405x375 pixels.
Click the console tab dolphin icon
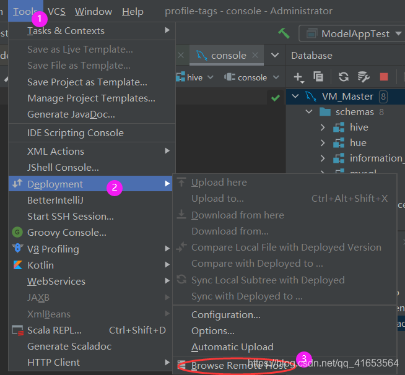pos(201,55)
